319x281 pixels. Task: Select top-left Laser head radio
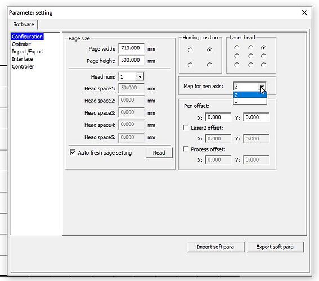tap(236, 48)
